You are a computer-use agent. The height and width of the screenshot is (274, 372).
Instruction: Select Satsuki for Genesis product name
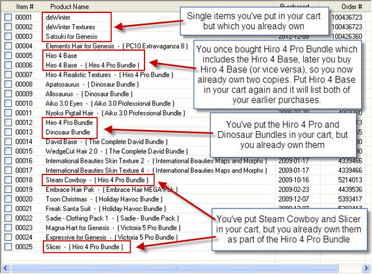71,36
